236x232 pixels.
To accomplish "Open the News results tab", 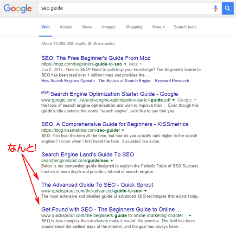I will point(87,27).
